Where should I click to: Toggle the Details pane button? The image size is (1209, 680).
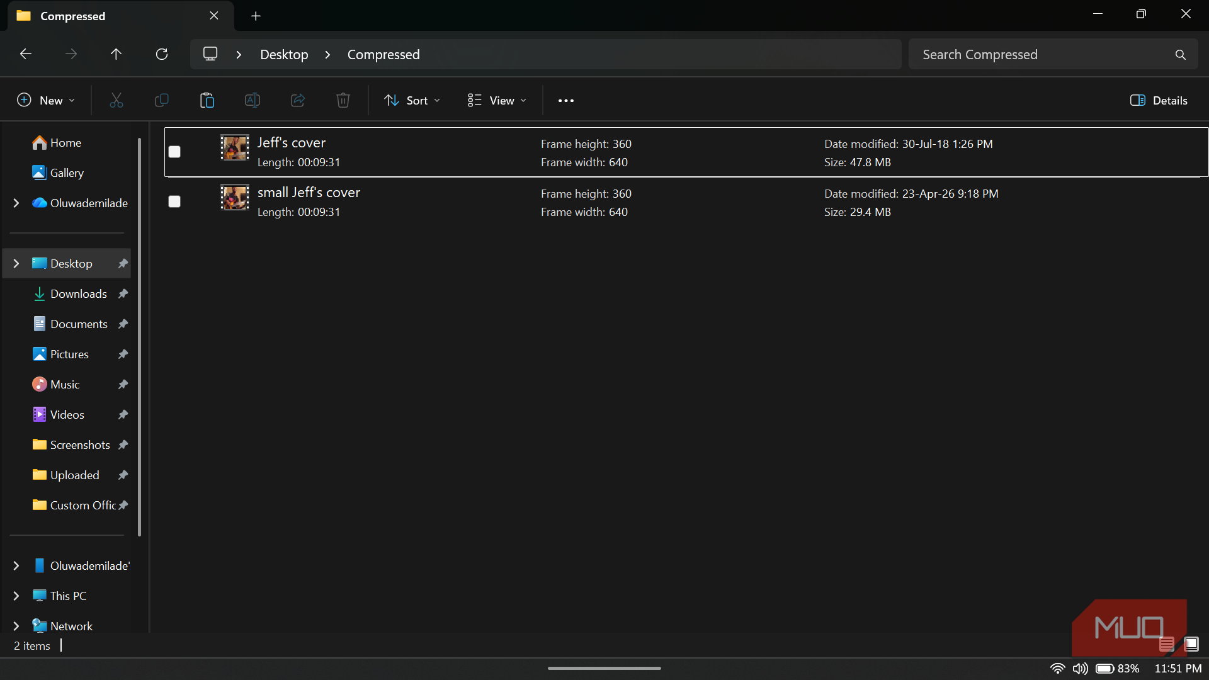pyautogui.click(x=1159, y=101)
